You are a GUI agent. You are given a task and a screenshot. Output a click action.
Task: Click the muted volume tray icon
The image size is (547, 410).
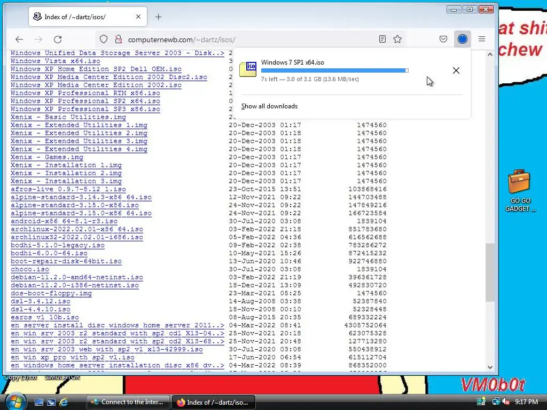pos(506,401)
